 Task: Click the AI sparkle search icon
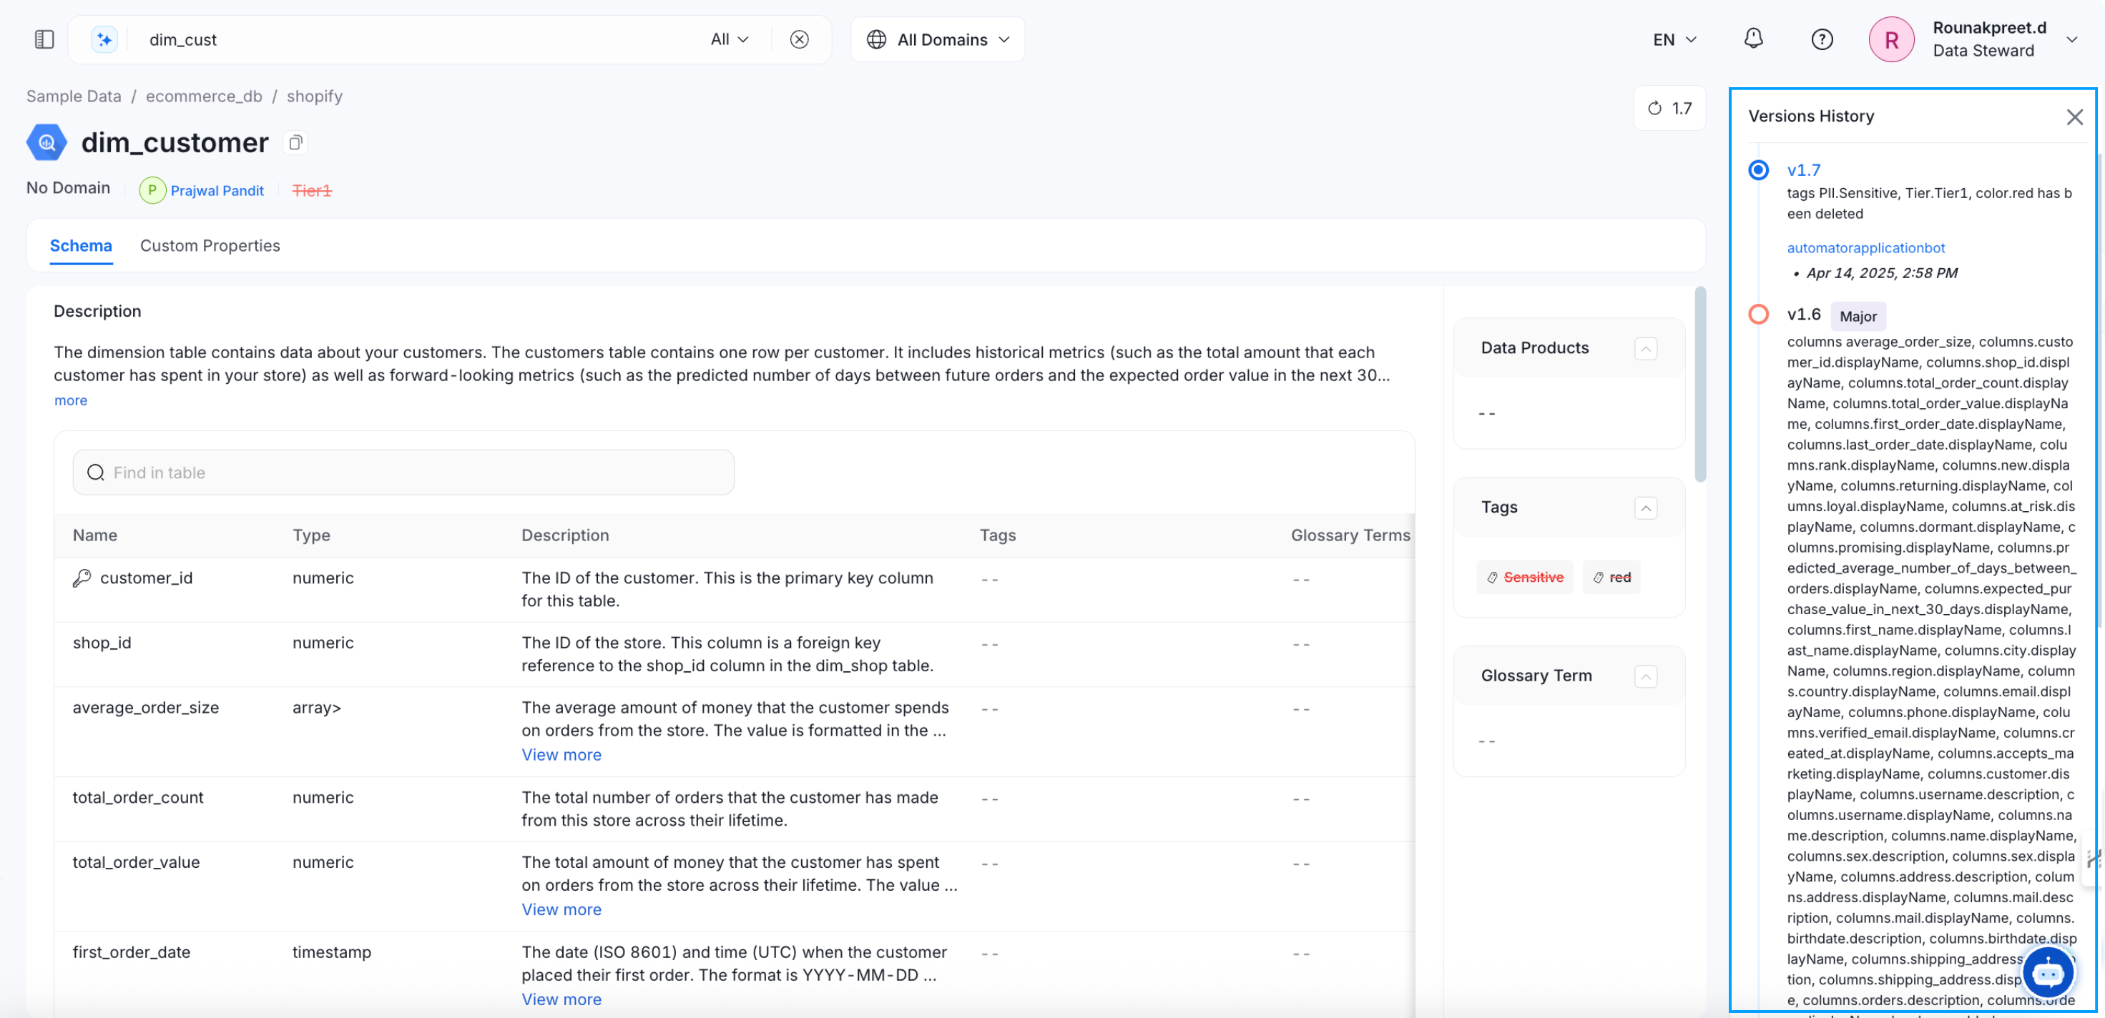(x=104, y=39)
